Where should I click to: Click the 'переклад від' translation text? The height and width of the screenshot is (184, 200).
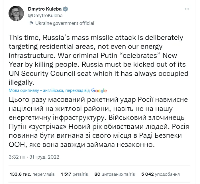77,91
